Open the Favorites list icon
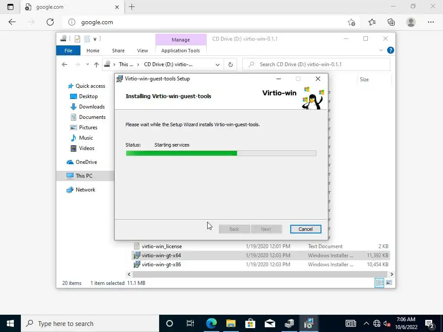The width and height of the screenshot is (443, 332). click(372, 22)
